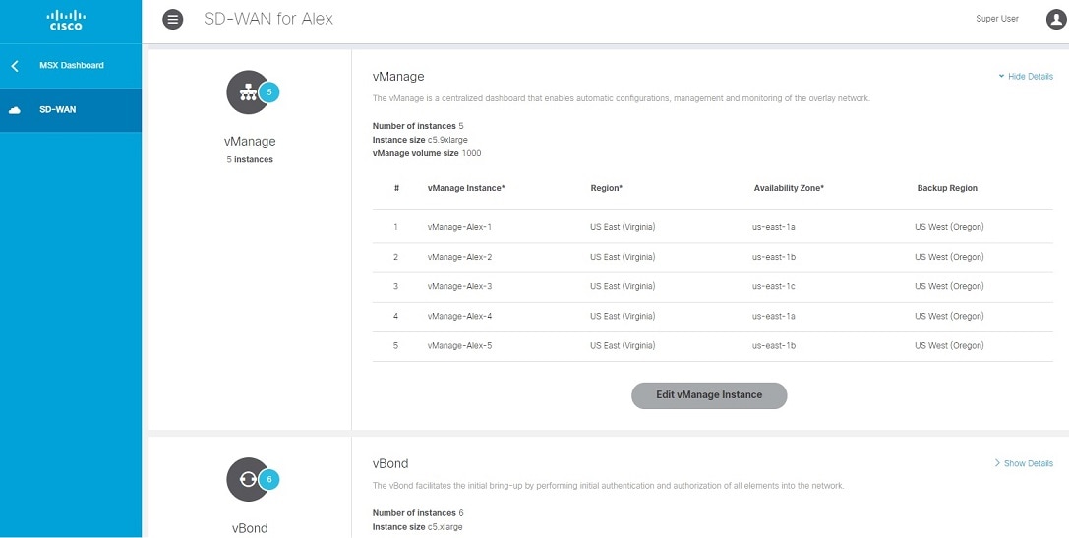
Task: Collapse vManage with Hide Details
Action: [1026, 77]
